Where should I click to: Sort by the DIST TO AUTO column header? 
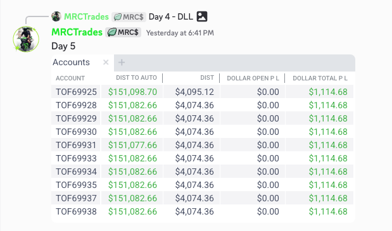tap(137, 78)
